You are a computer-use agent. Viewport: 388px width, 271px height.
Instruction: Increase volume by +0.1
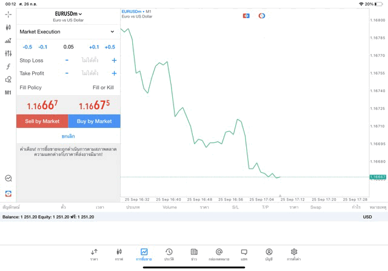point(94,47)
